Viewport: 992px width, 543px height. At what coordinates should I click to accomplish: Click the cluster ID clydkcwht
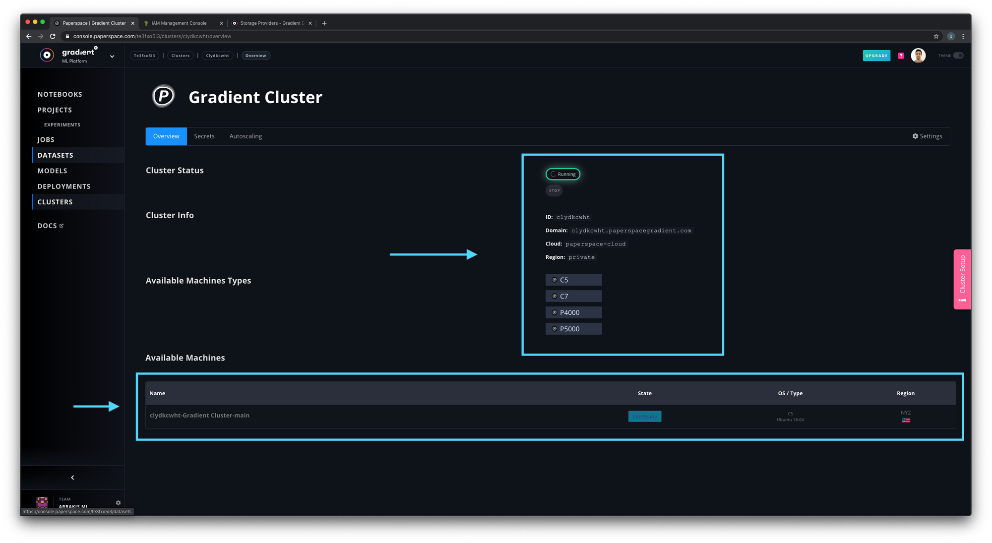[x=573, y=217]
